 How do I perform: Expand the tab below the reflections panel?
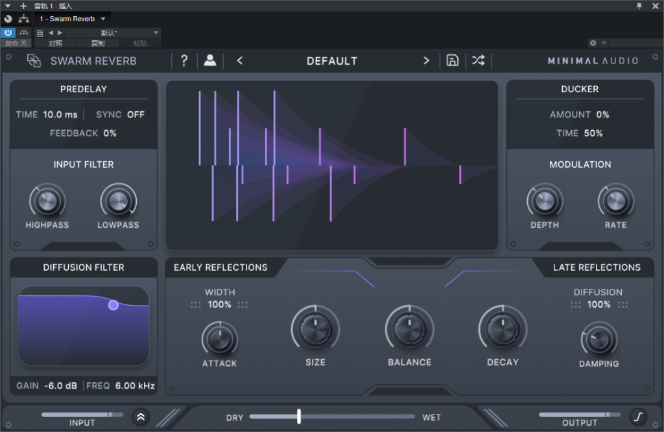tap(410, 391)
